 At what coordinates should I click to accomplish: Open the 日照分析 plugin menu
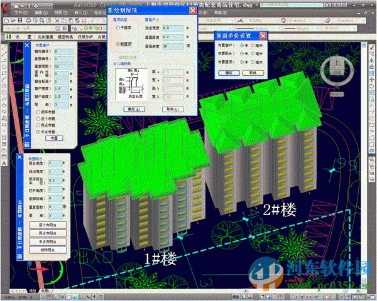[85, 37]
